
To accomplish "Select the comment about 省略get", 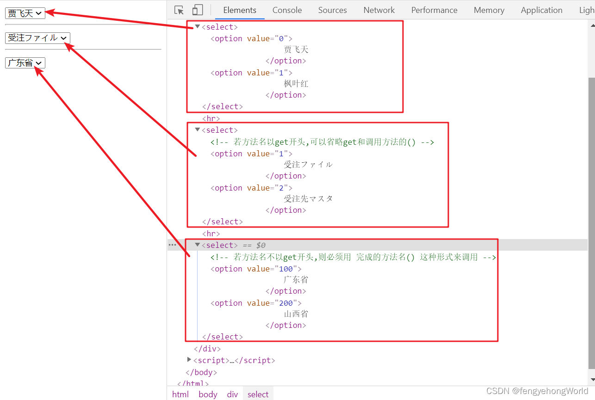I will 322,142.
